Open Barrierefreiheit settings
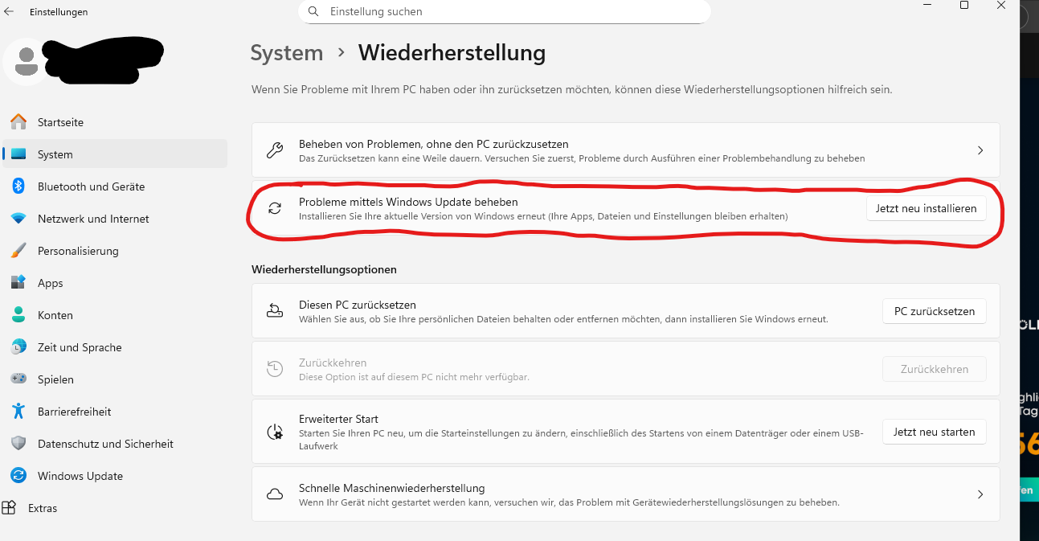This screenshot has width=1039, height=541. 115,412
